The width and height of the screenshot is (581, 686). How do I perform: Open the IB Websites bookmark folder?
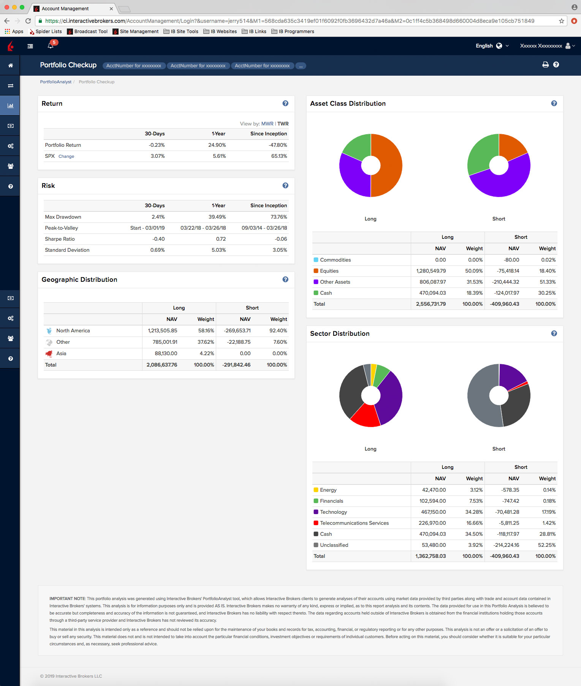click(220, 32)
